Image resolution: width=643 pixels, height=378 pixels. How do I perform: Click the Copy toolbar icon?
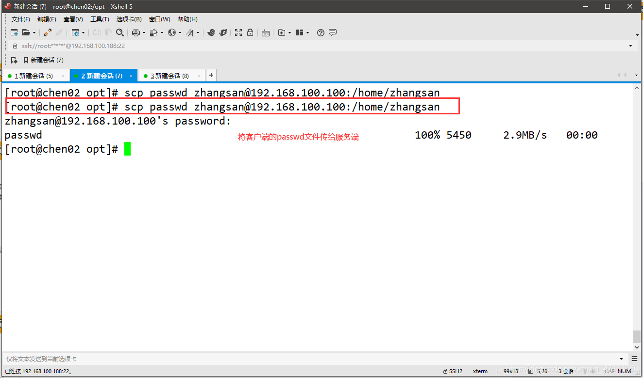pyautogui.click(x=97, y=32)
